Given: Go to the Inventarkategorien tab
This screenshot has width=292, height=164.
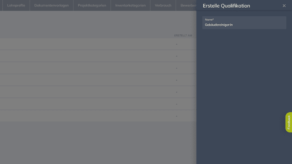Looking at the screenshot, I should [x=130, y=5].
